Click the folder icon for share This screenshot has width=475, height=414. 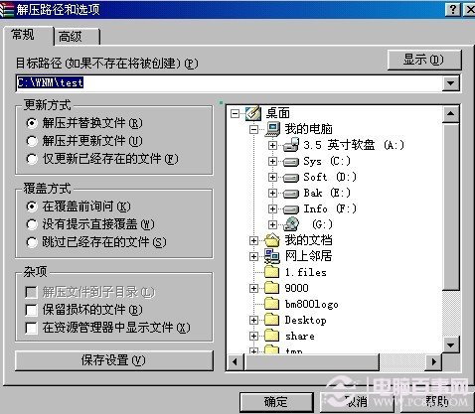[272, 336]
